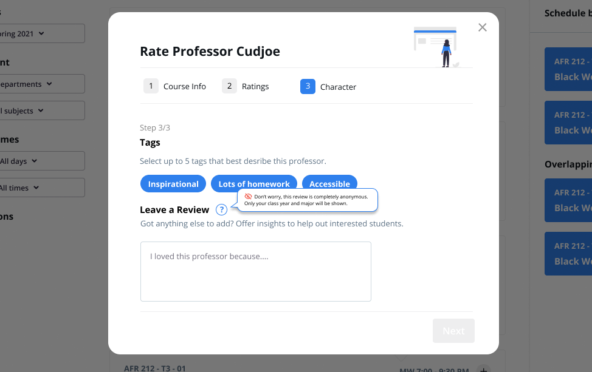Open the subjects dropdown
Image resolution: width=592 pixels, height=372 pixels.
(43, 110)
